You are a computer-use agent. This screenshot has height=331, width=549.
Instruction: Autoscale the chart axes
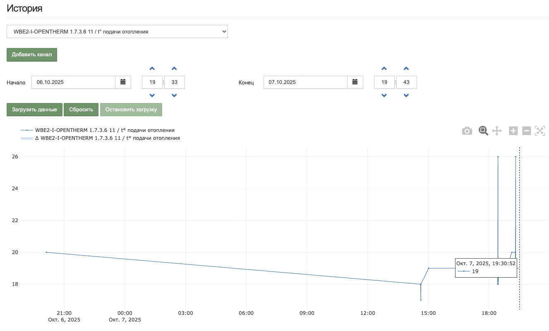point(540,131)
